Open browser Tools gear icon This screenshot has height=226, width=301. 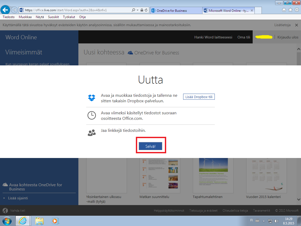click(297, 10)
